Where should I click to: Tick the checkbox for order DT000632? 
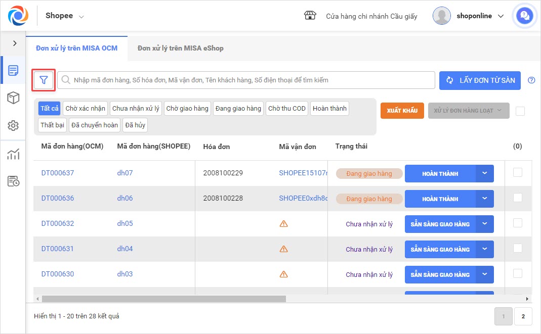pos(517,223)
